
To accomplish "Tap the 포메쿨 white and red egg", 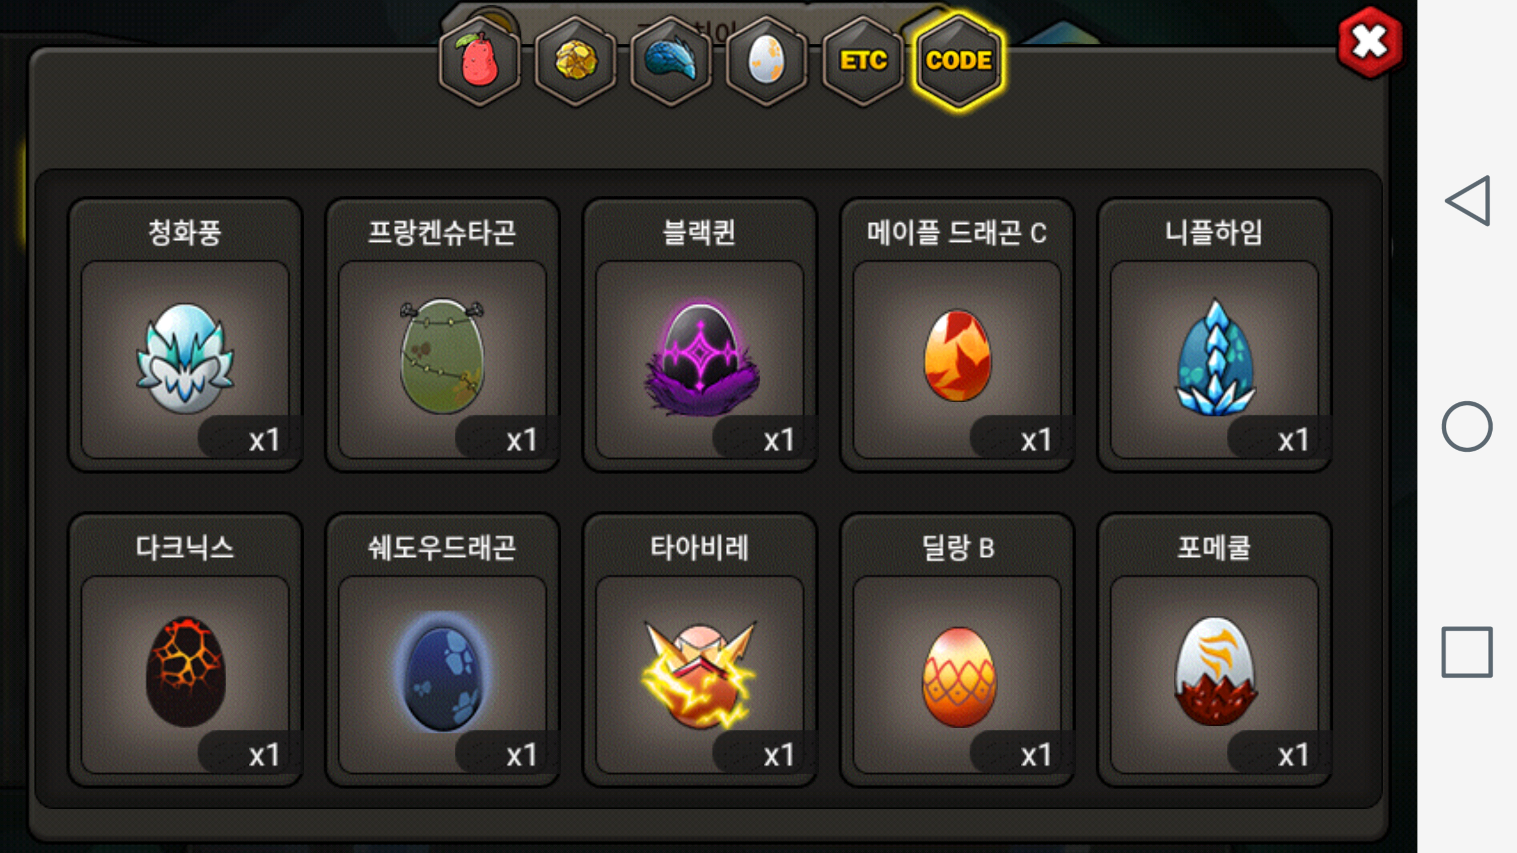I will click(x=1214, y=650).
